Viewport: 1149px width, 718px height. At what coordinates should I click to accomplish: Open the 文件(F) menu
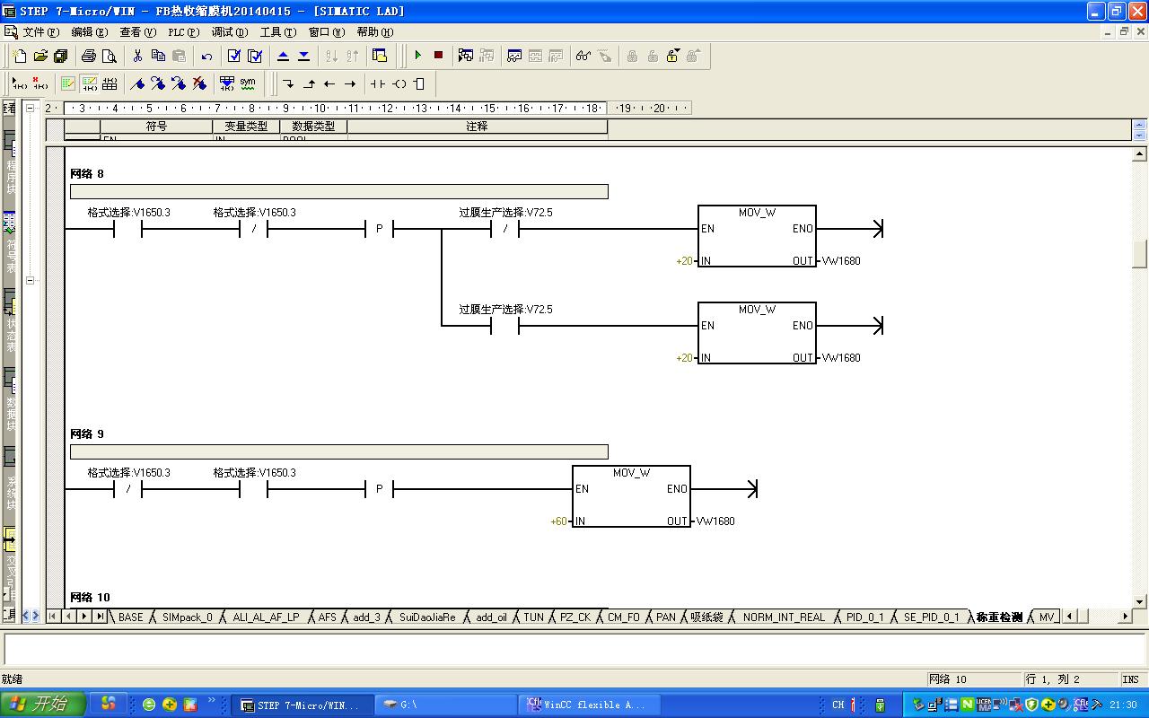click(40, 32)
